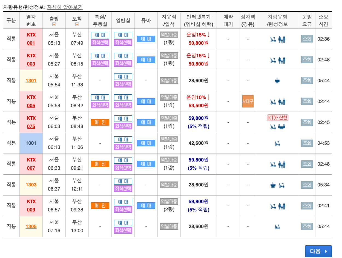This screenshot has width=342, height=258.
Task: Choose 일반실 좌석선택 for KTX 003
Action: (x=123, y=63)
